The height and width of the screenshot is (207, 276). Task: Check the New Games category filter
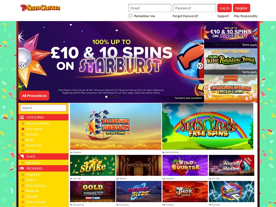point(23,129)
